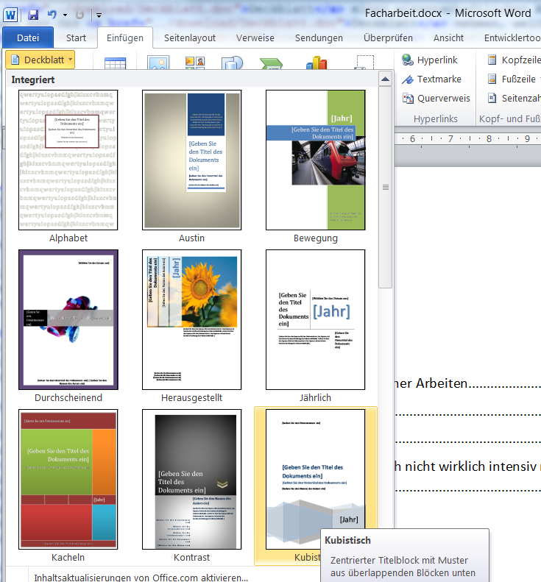The height and width of the screenshot is (582, 541).
Task: Click the screenshot icon
Action: tap(365, 63)
